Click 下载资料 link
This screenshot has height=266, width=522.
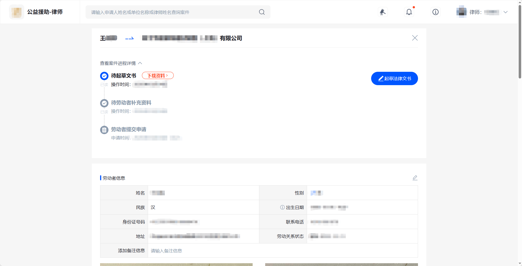pyautogui.click(x=158, y=76)
